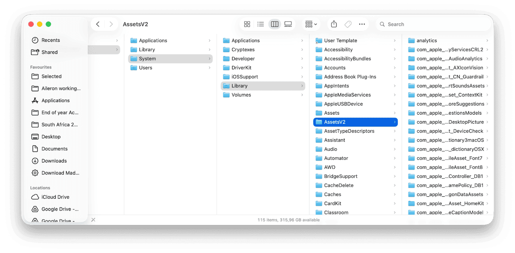Image resolution: width=515 pixels, height=253 pixels.
Task: Switch to list view
Action: click(261, 24)
